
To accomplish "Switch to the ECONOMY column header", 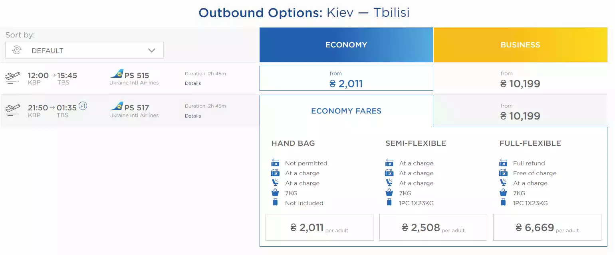I will (346, 45).
